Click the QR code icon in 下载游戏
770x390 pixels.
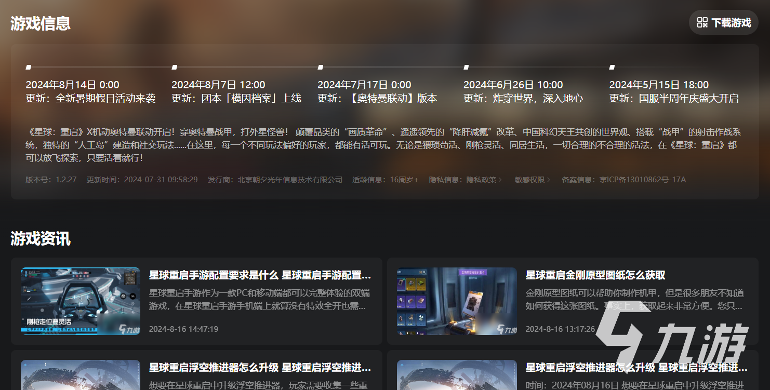tap(702, 23)
